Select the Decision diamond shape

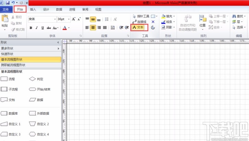[36, 79]
